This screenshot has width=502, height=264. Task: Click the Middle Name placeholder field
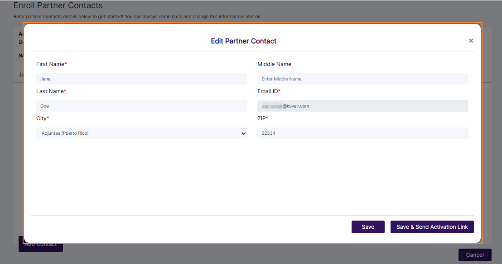click(362, 79)
